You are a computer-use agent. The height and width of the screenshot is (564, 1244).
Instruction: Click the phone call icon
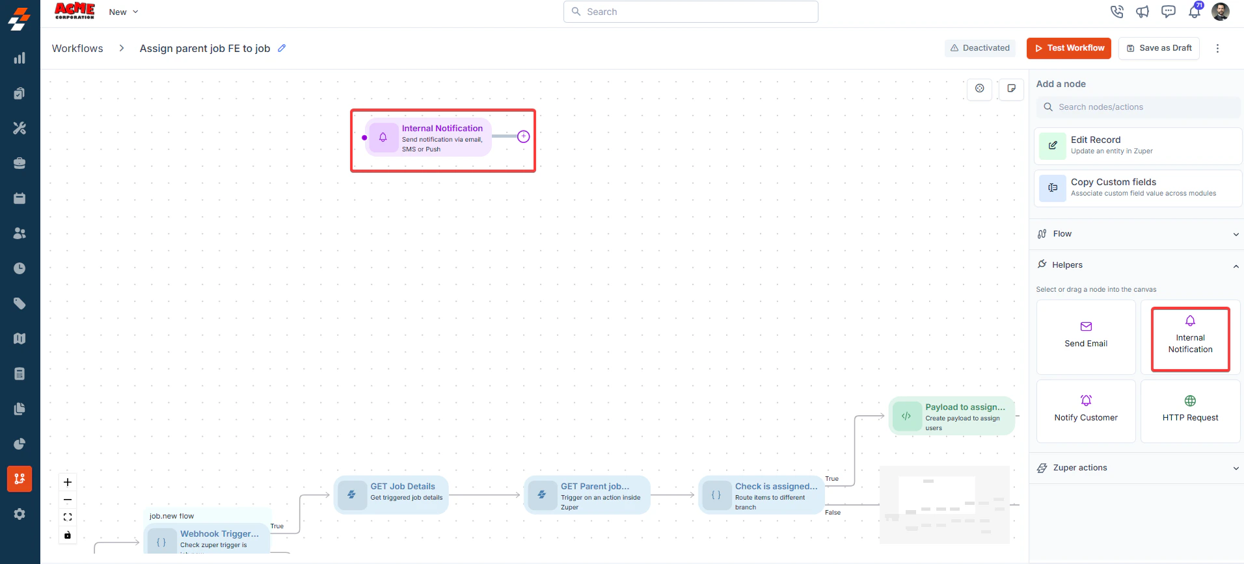coord(1117,12)
